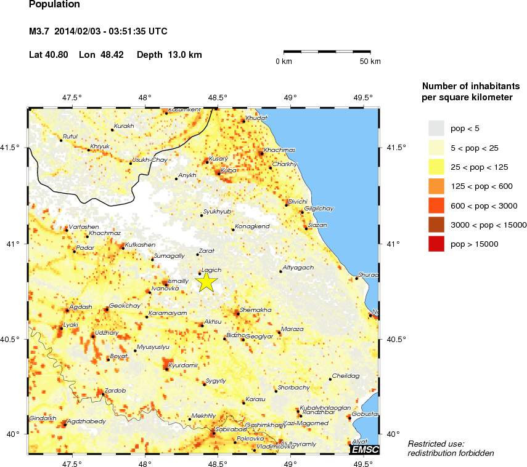Click the yellow epicenter star marker

point(206,282)
